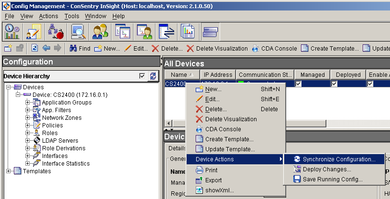Image resolution: width=390 pixels, height=199 pixels.
Task: Click Delete Visualization in the toolbar
Action: point(217,48)
